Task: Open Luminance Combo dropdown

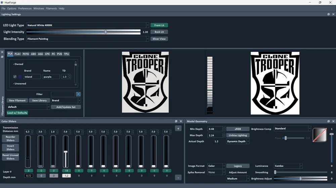Action: pos(288,166)
